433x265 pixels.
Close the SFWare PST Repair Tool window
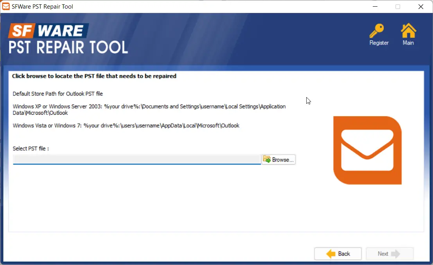click(420, 6)
